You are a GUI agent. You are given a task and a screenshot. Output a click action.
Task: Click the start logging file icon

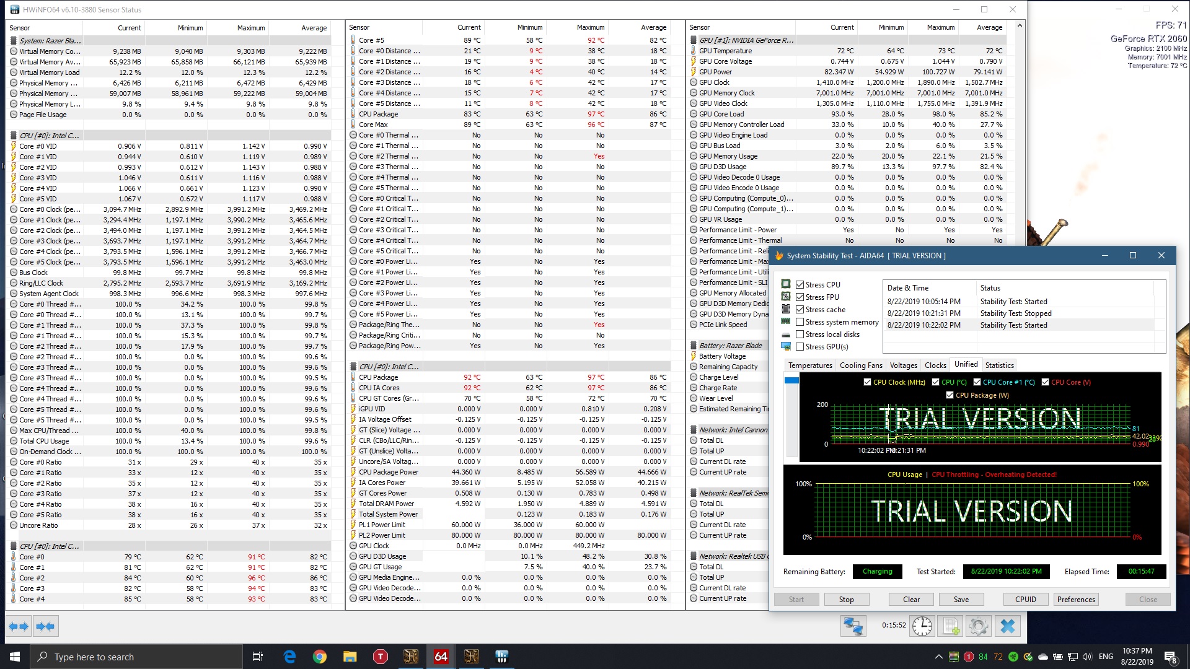pyautogui.click(x=951, y=626)
